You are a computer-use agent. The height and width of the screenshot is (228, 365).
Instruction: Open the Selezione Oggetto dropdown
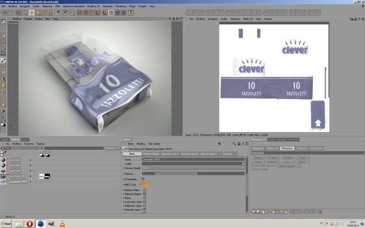pos(289,166)
